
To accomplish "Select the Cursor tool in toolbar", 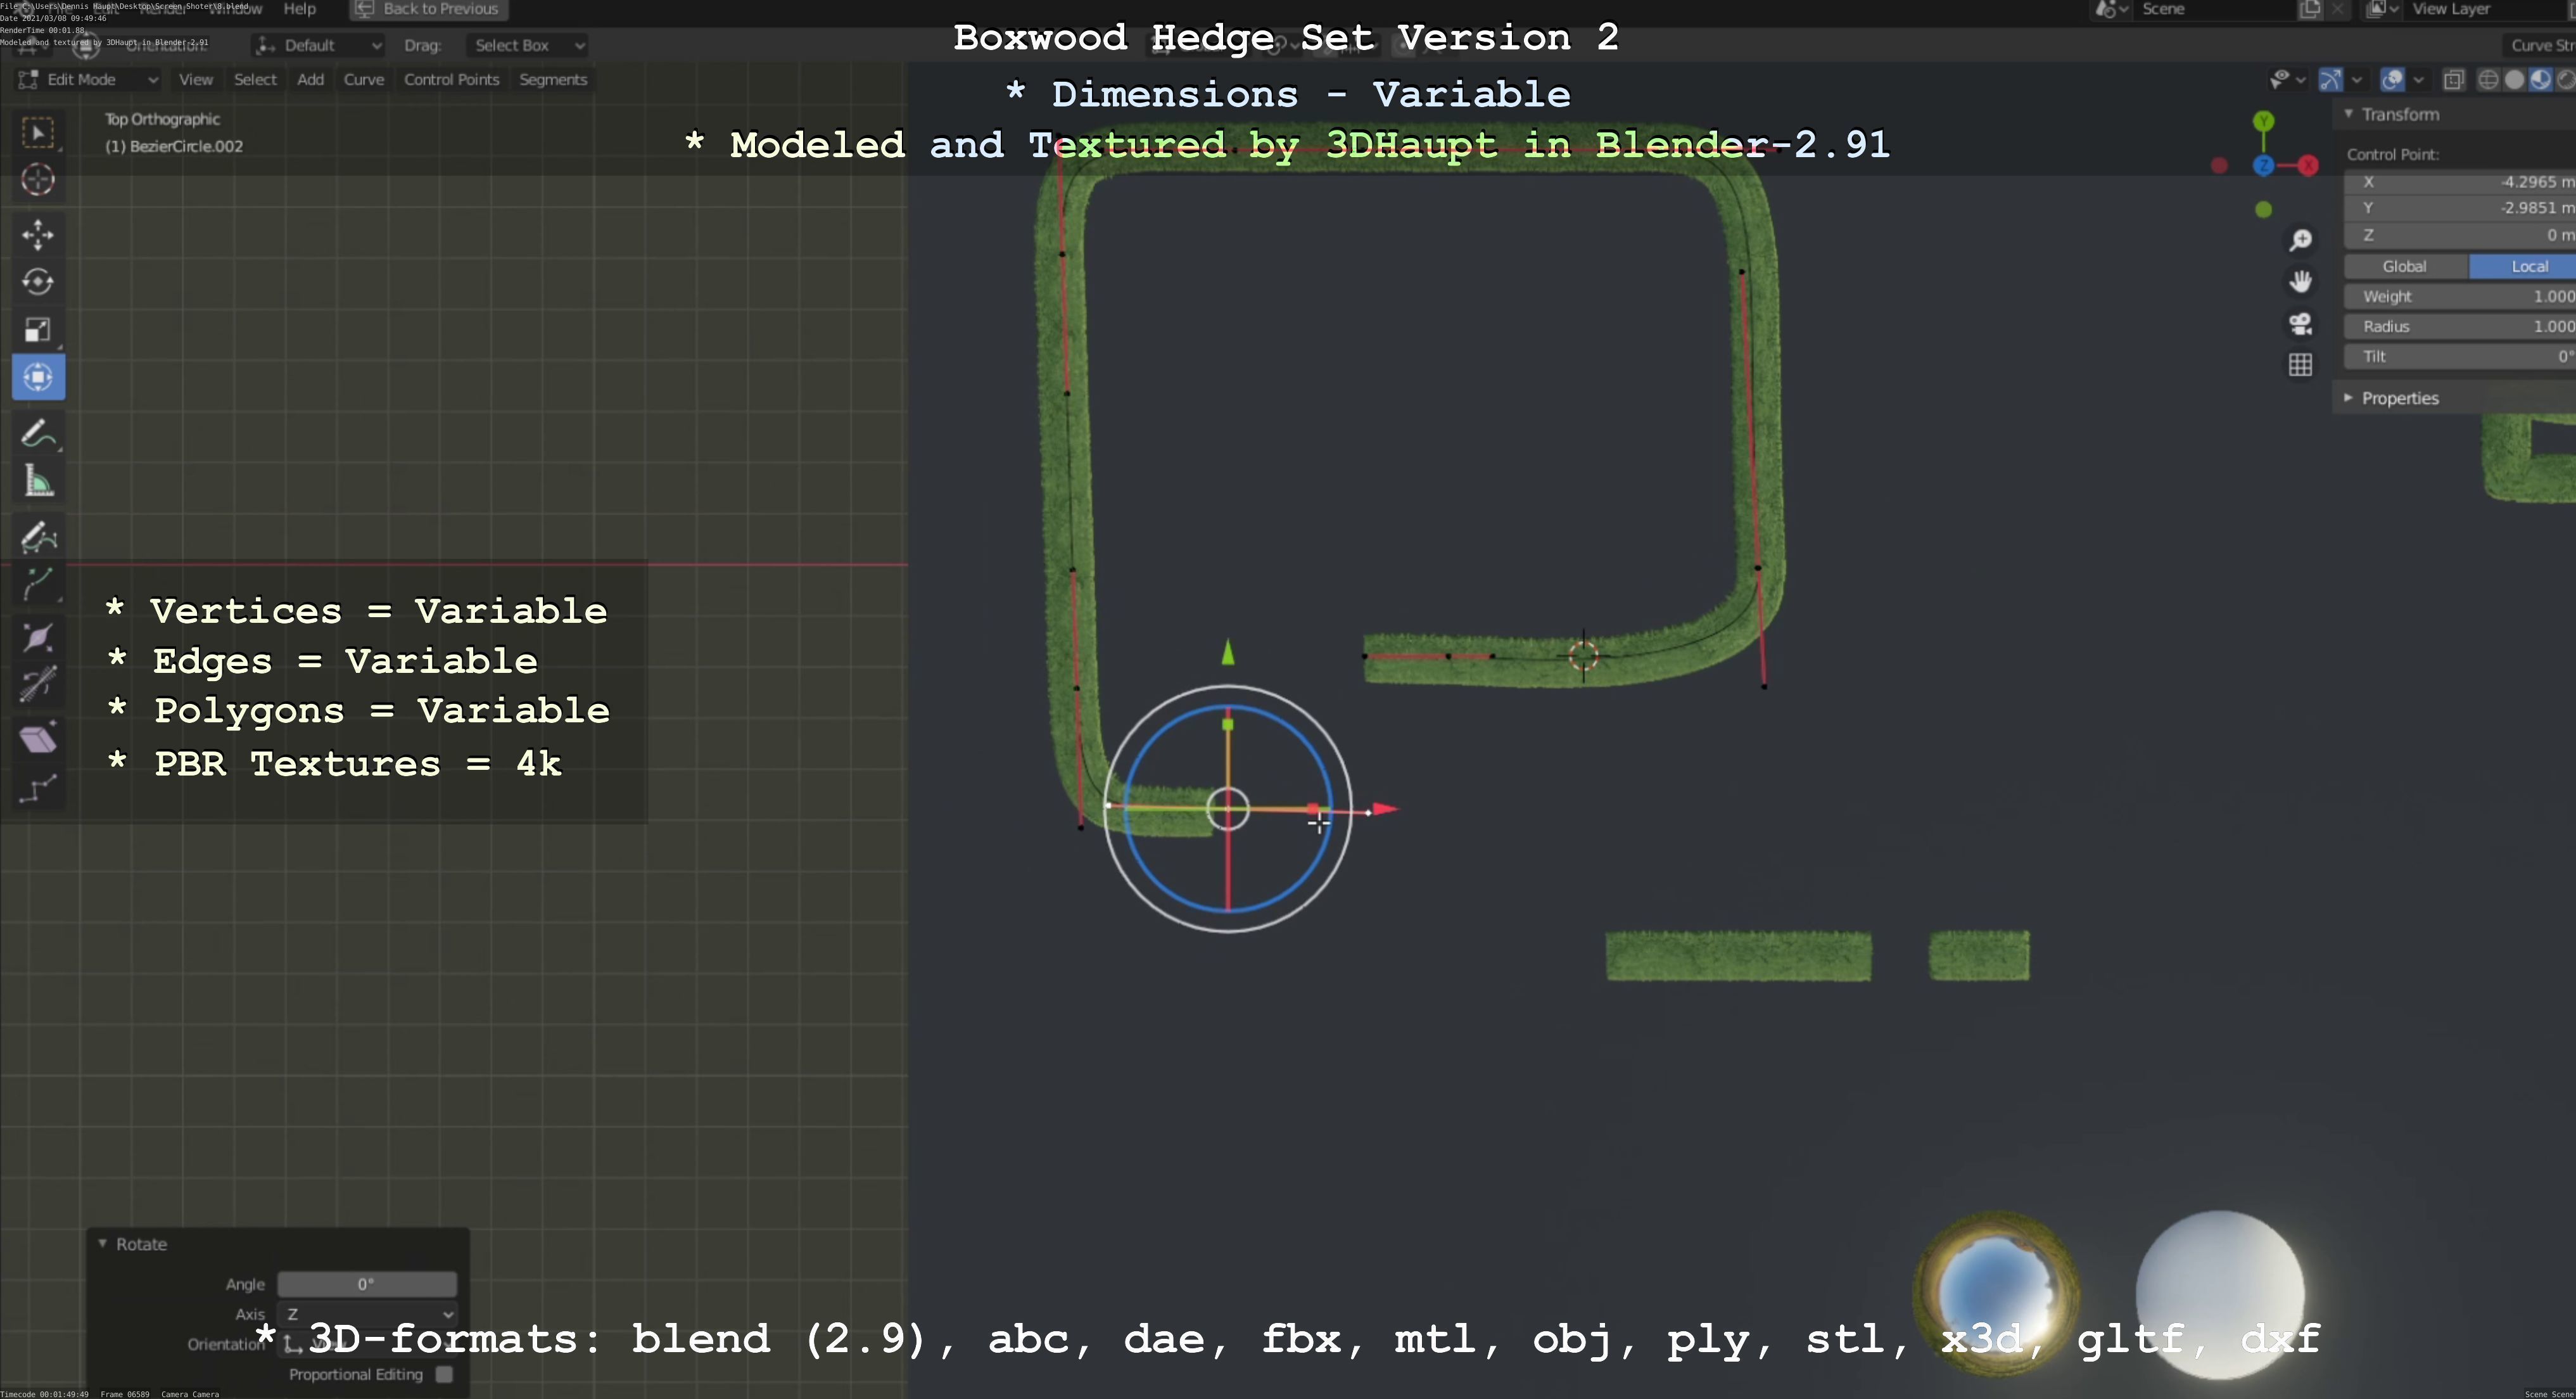I will click(38, 180).
